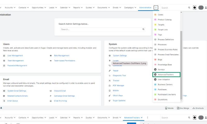Click the Bugs module icon

[x=155, y=60]
